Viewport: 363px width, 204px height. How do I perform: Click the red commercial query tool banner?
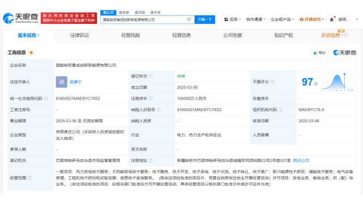(69, 18)
